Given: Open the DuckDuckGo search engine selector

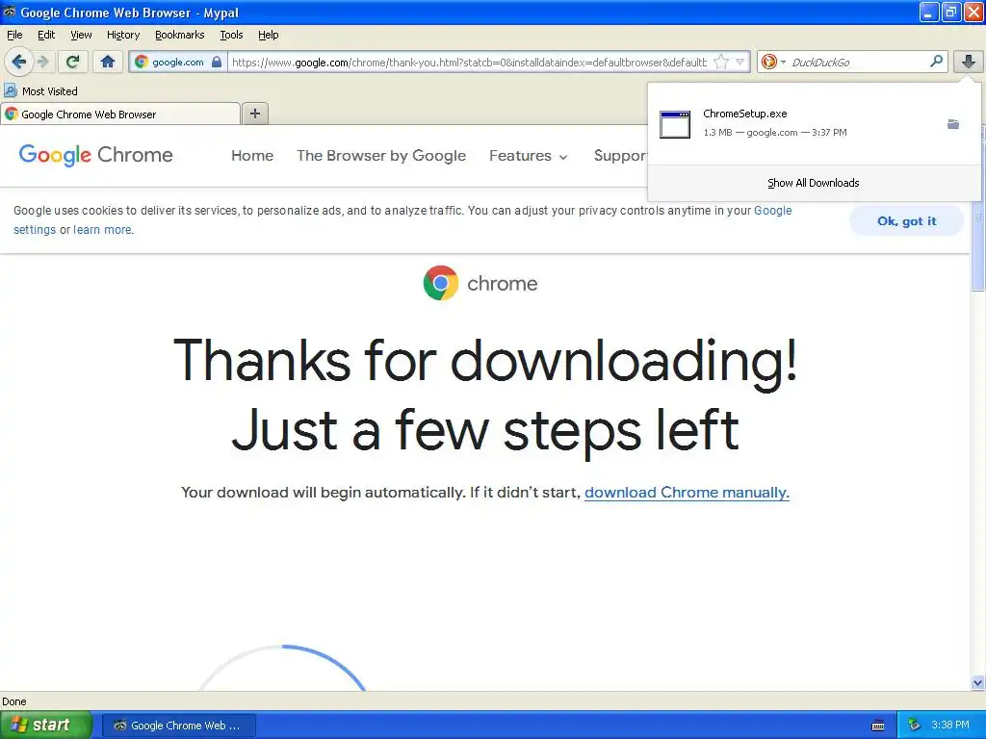Looking at the screenshot, I should tap(773, 62).
